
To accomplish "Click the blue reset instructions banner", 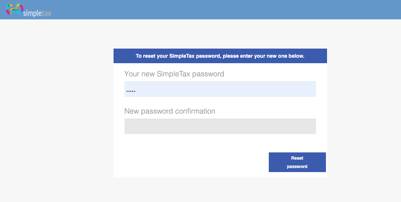I will (x=220, y=56).
